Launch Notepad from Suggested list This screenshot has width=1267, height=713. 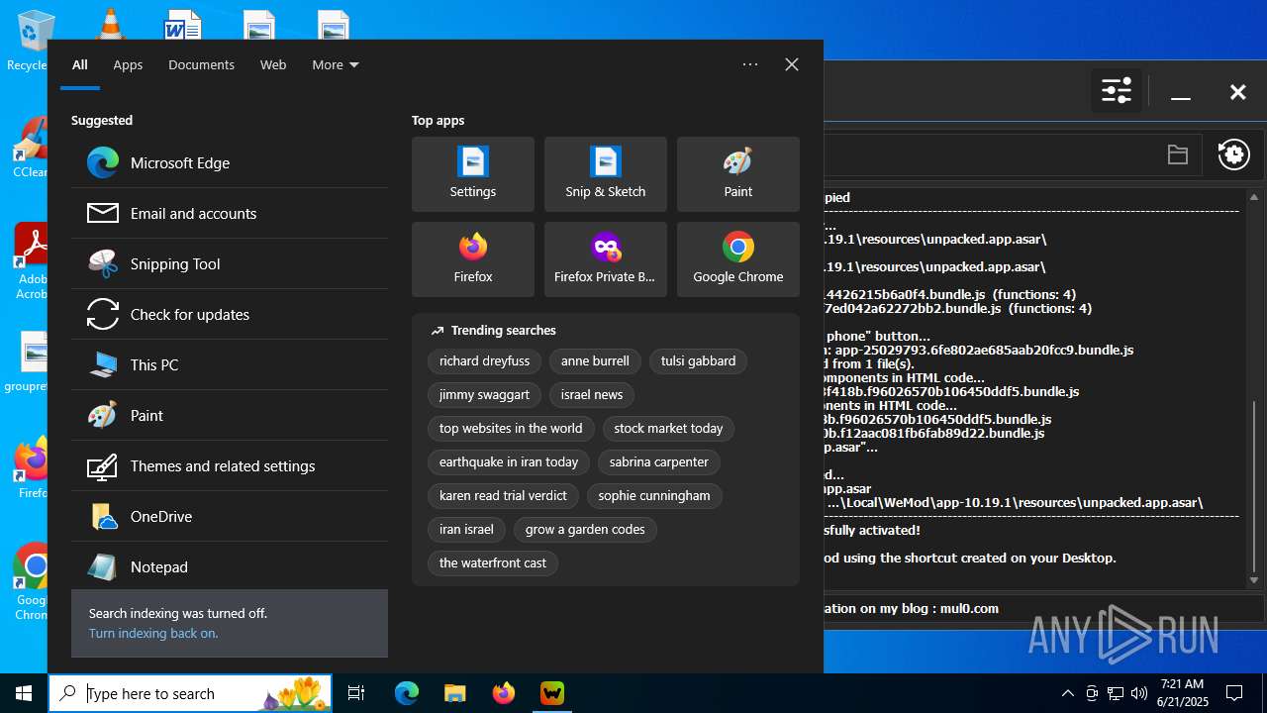tap(230, 567)
